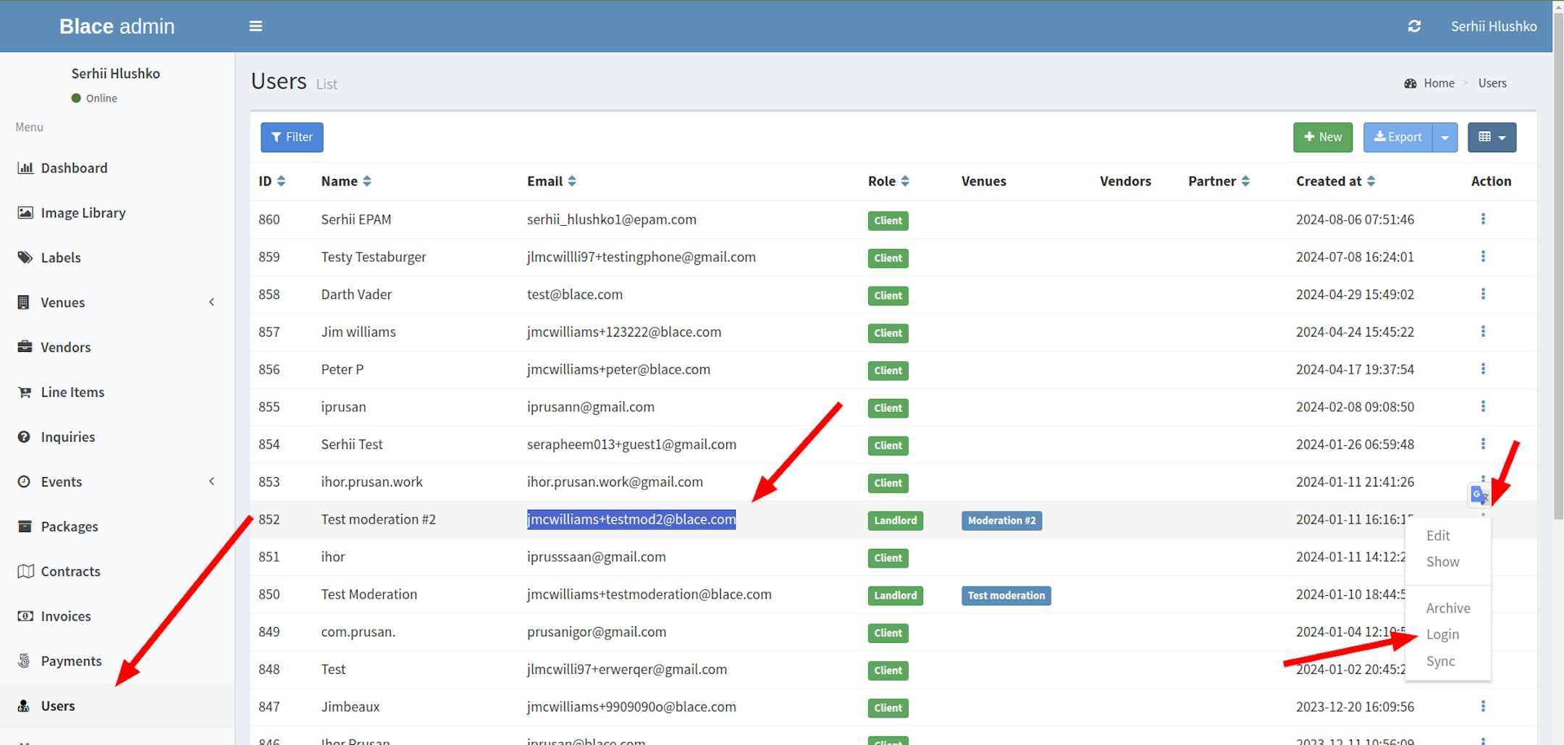Go to Image Library in sidebar
This screenshot has height=745, width=1564.
pos(83,213)
